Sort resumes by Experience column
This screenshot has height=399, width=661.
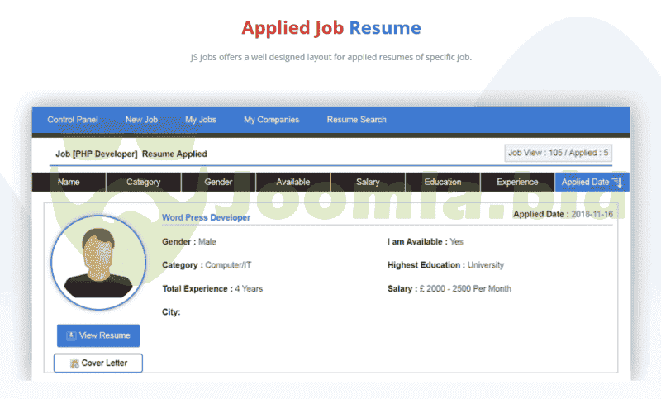click(517, 183)
